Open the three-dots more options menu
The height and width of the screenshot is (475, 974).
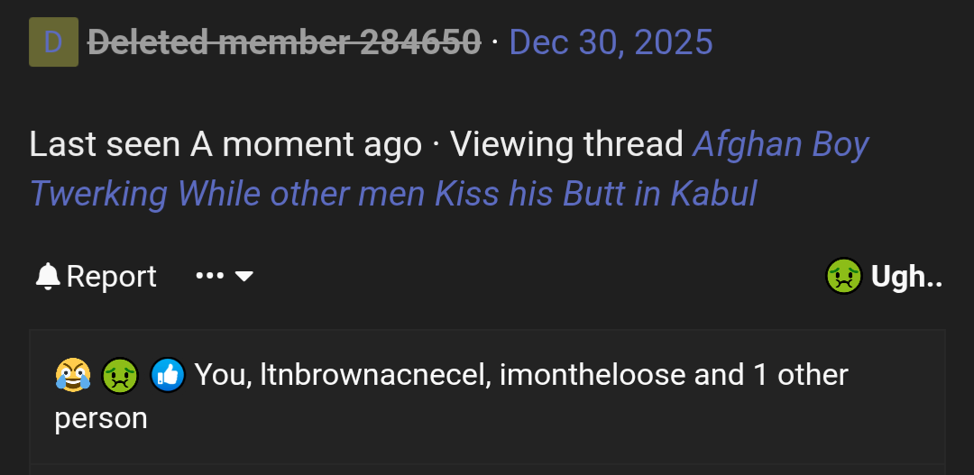point(209,276)
